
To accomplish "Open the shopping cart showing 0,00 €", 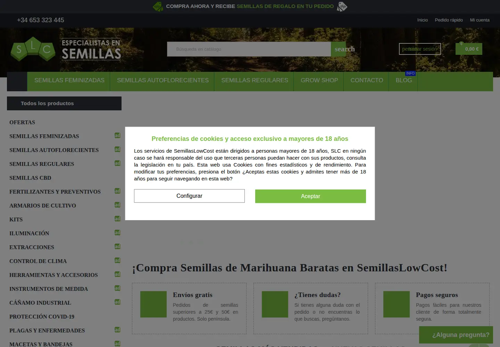I will point(469,49).
